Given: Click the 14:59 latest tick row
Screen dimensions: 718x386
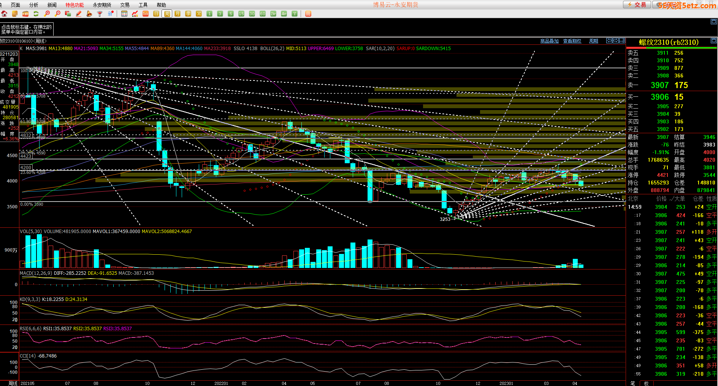Looking at the screenshot, I should [x=672, y=207].
